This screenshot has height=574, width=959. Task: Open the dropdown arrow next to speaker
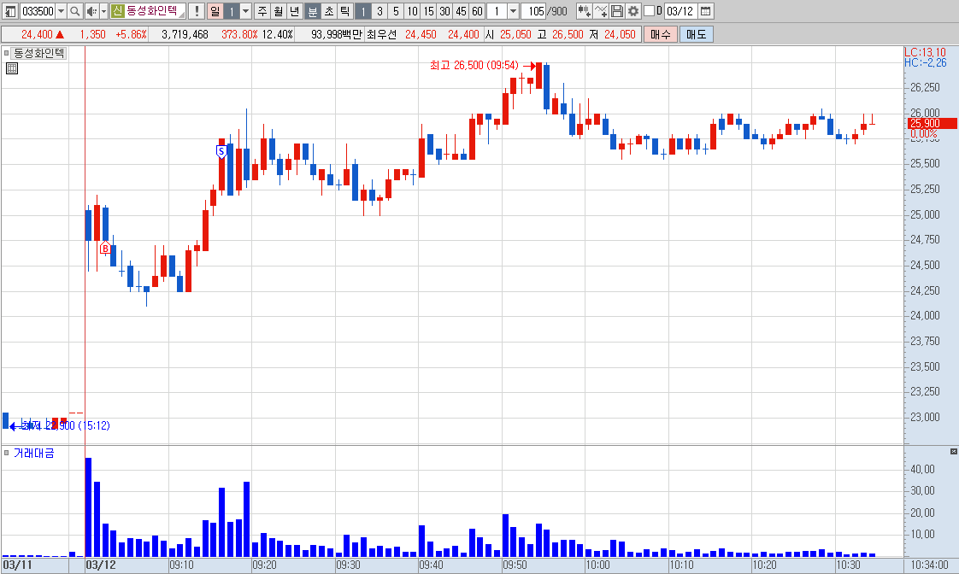103,11
